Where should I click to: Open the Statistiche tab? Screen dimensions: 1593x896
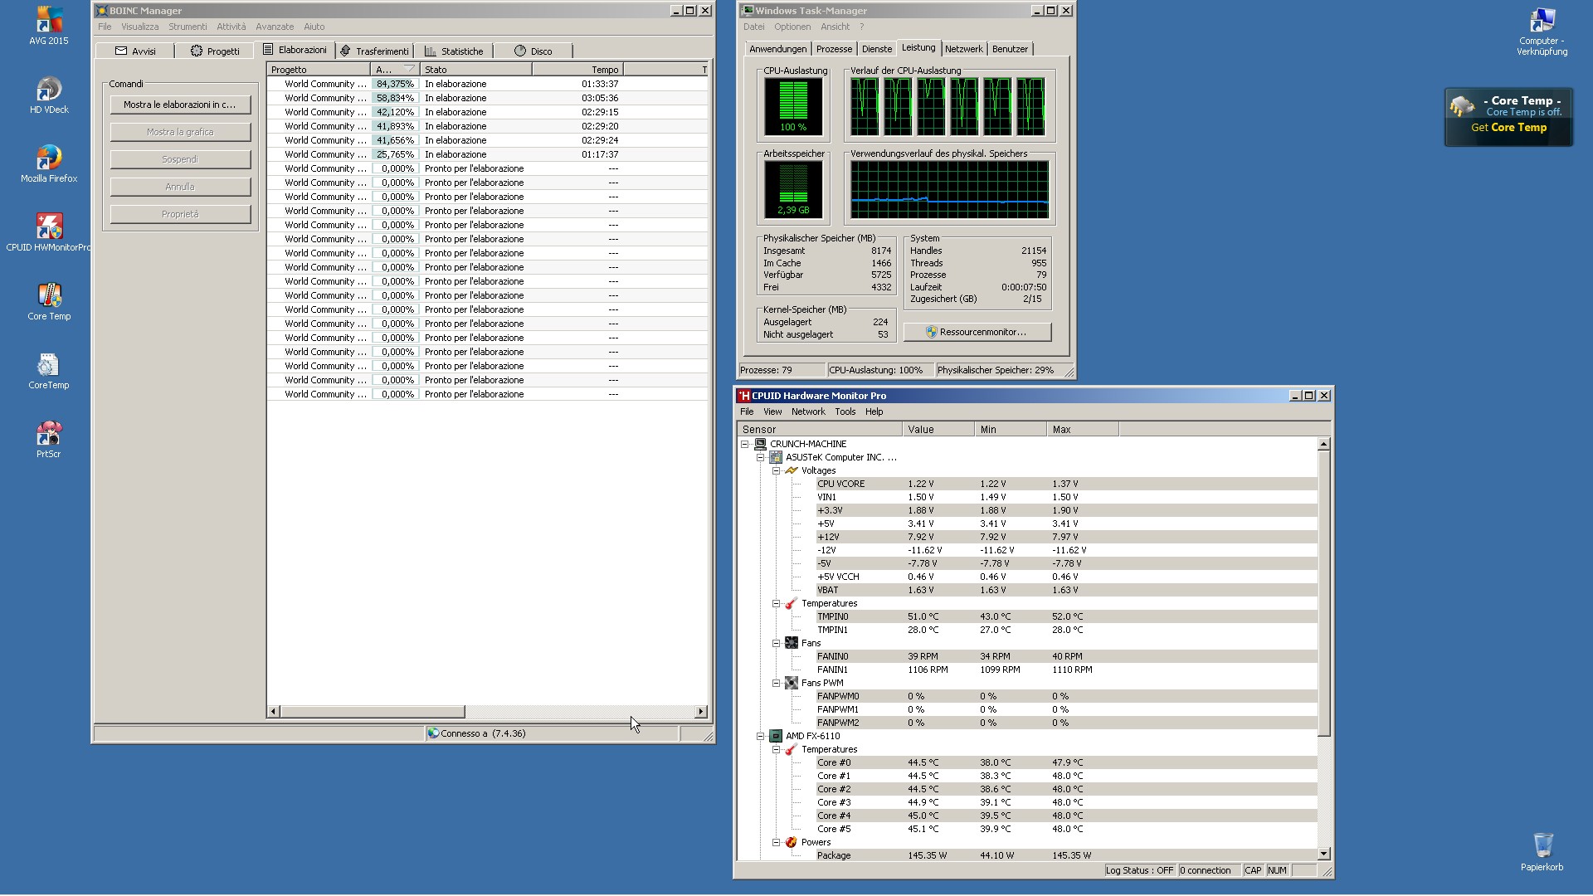click(454, 51)
